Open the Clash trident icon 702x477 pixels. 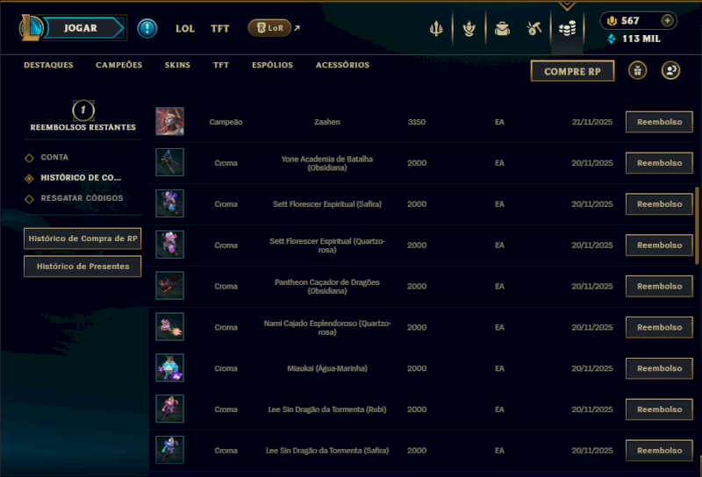(x=436, y=29)
